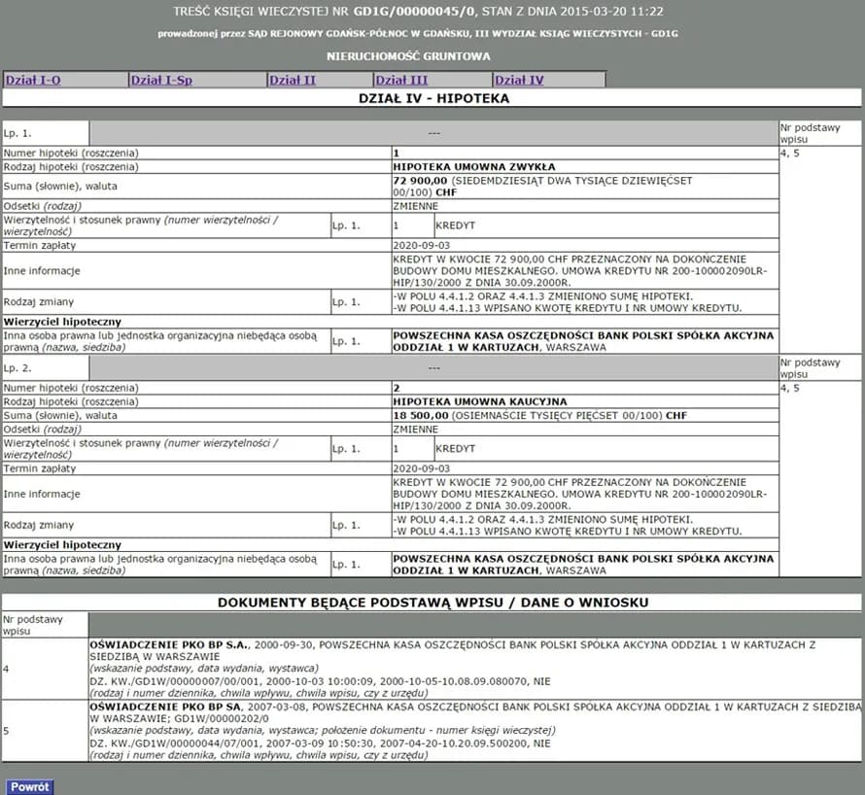This screenshot has width=865, height=795.
Task: Select the HIPOTEKA UMOWNA KAUCYJNA value
Action: point(479,401)
